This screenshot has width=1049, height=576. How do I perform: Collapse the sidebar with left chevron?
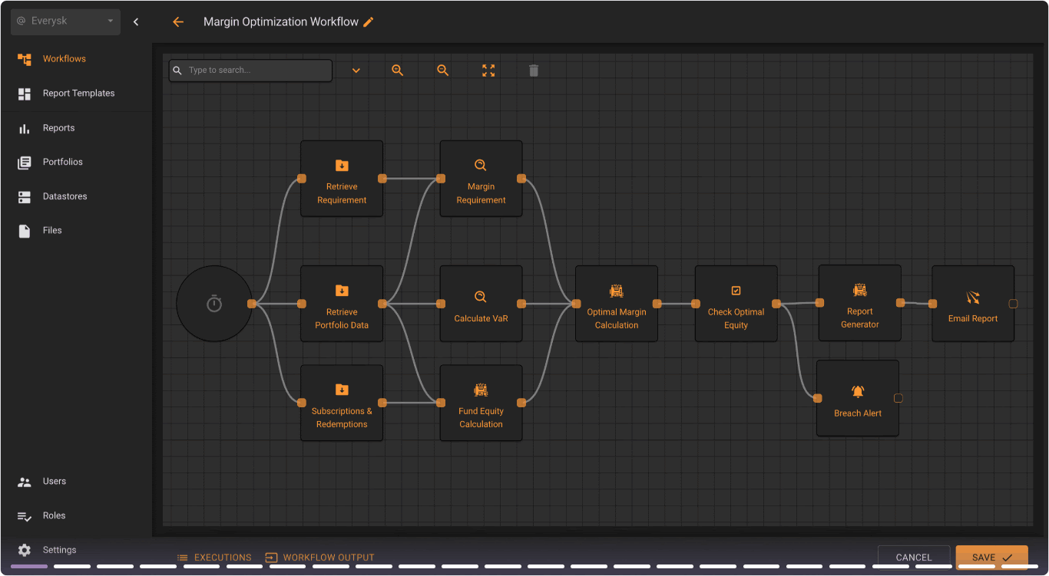coord(136,22)
